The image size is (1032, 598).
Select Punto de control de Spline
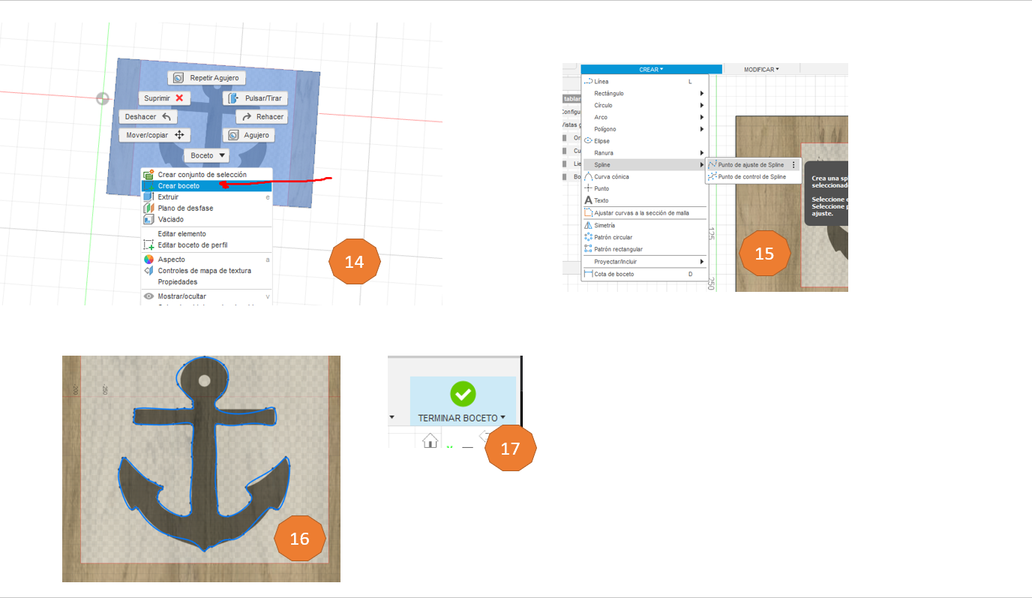[x=752, y=177]
